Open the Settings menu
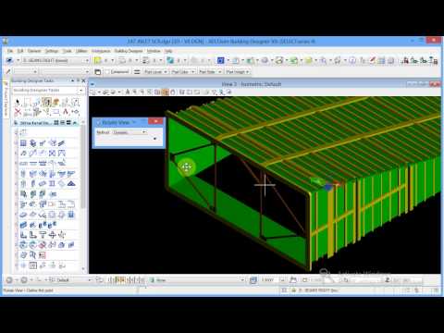Screen dimensions: 444x333 [x=52, y=51]
